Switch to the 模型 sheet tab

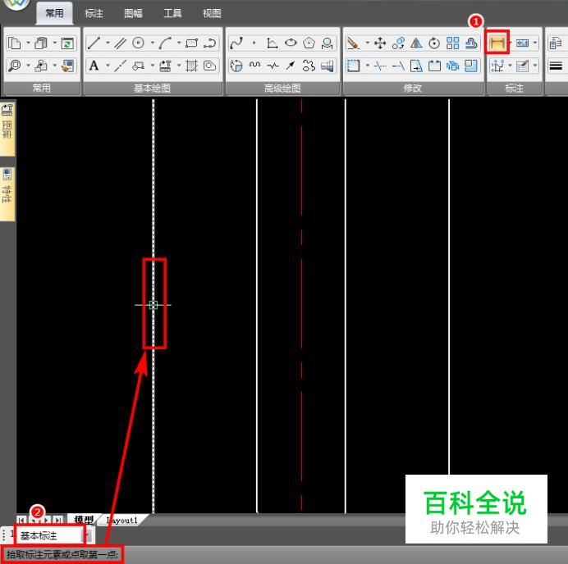84,520
